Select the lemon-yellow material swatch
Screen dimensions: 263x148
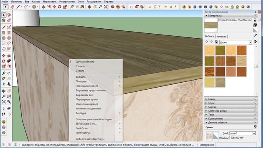[210, 82]
